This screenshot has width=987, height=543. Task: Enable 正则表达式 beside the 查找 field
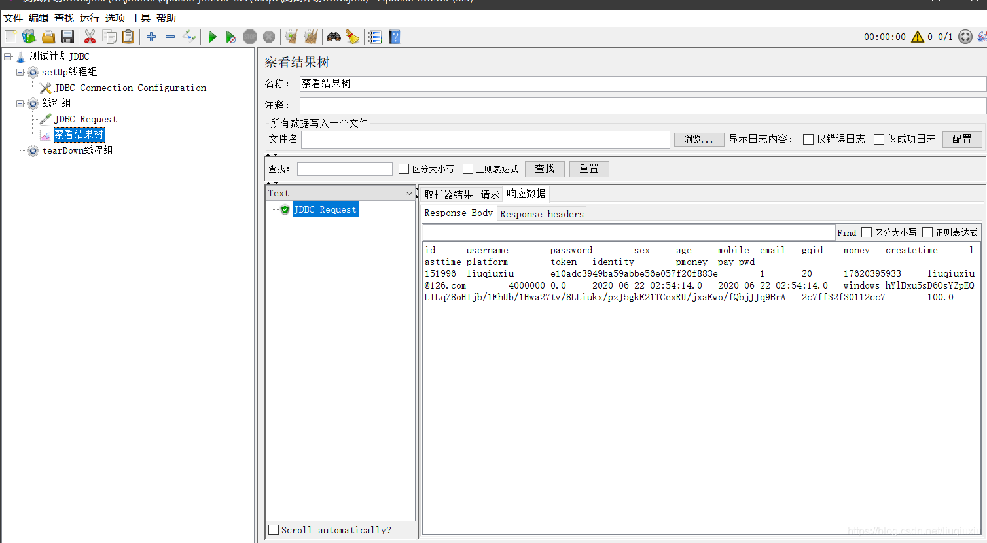pyautogui.click(x=468, y=169)
